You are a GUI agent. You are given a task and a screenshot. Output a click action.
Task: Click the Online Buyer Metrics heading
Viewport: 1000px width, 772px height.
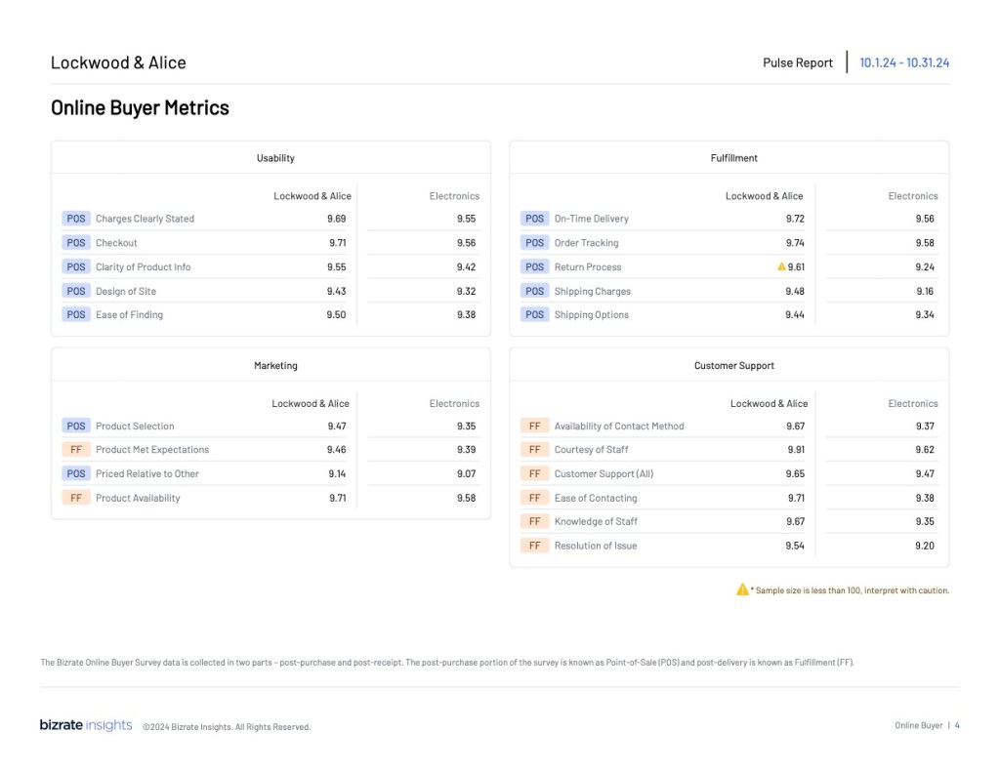(x=140, y=107)
